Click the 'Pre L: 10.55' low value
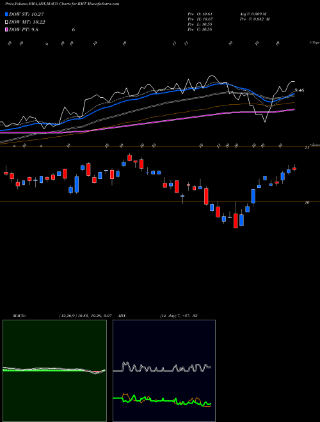 [x=200, y=24]
